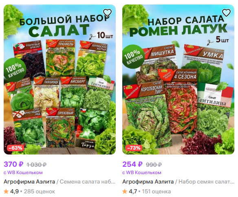This screenshot has width=238, height=197.
Task: Open the Большой набор Салат product image
Action: point(59,79)
